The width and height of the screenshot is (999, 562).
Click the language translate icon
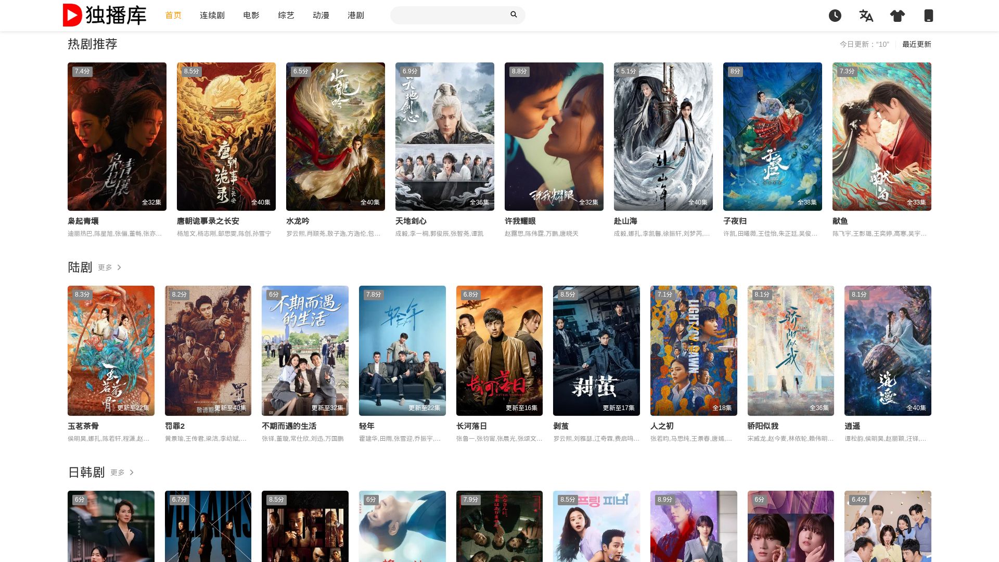866,16
